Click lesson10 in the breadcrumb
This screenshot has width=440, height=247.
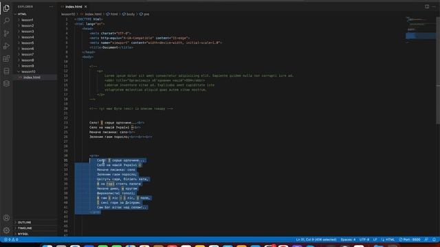click(68, 14)
